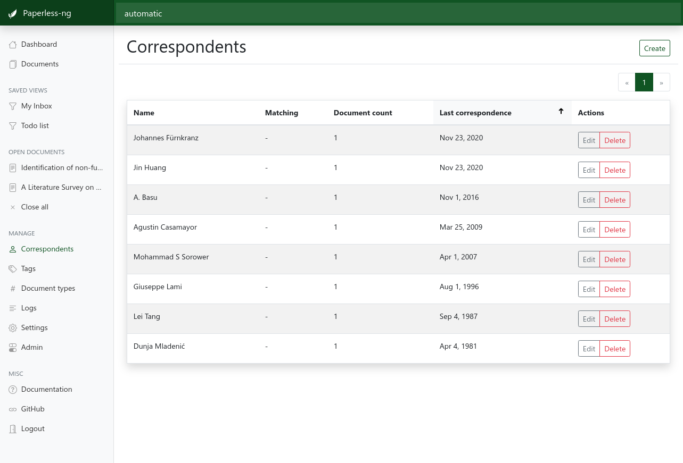683x463 pixels.
Task: Go to Document types in sidebar
Action: (x=48, y=289)
